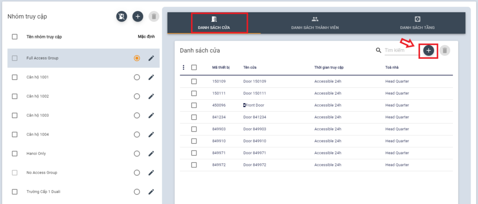Viewport: 478px width, 204px height.
Task: Tick the Căn hộ 1001 checkbox
Action: pos(14,77)
